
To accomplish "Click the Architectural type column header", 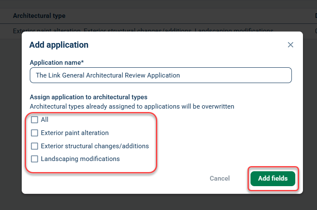I will tap(39, 16).
